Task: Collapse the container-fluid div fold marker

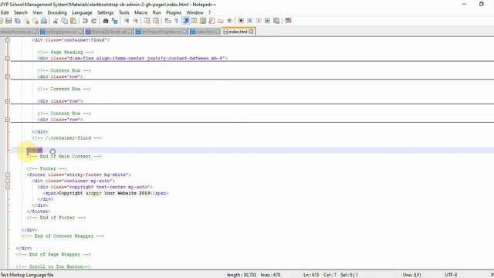Action: click(8, 40)
